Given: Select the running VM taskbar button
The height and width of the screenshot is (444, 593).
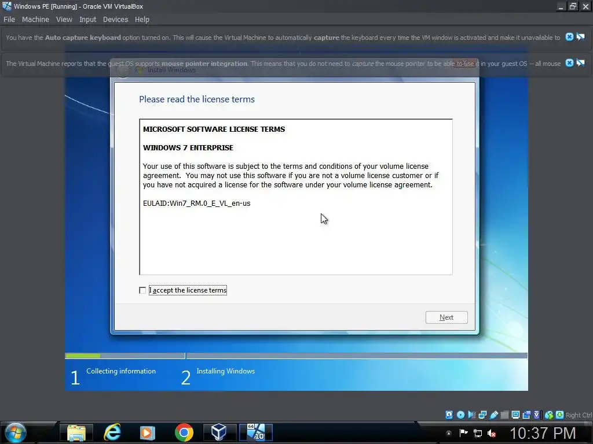Looking at the screenshot, I should (x=256, y=432).
